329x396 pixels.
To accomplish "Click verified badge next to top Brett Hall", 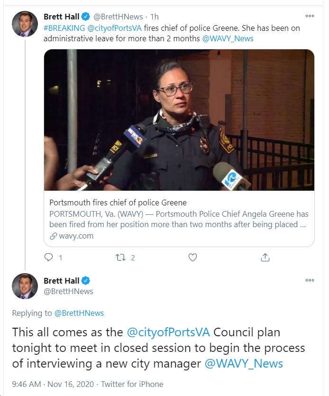I will pyautogui.click(x=86, y=17).
